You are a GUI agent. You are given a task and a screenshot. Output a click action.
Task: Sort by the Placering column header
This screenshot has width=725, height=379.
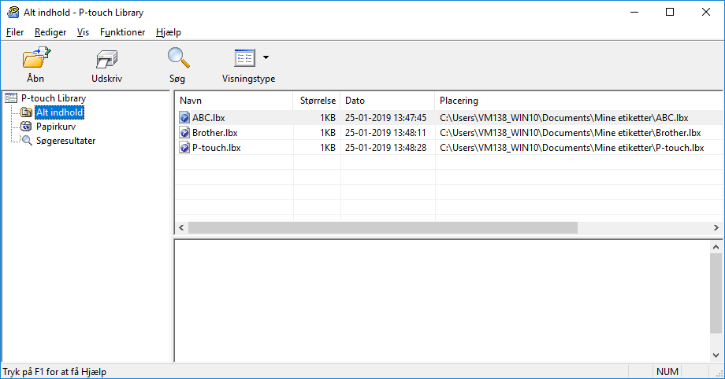tap(579, 101)
